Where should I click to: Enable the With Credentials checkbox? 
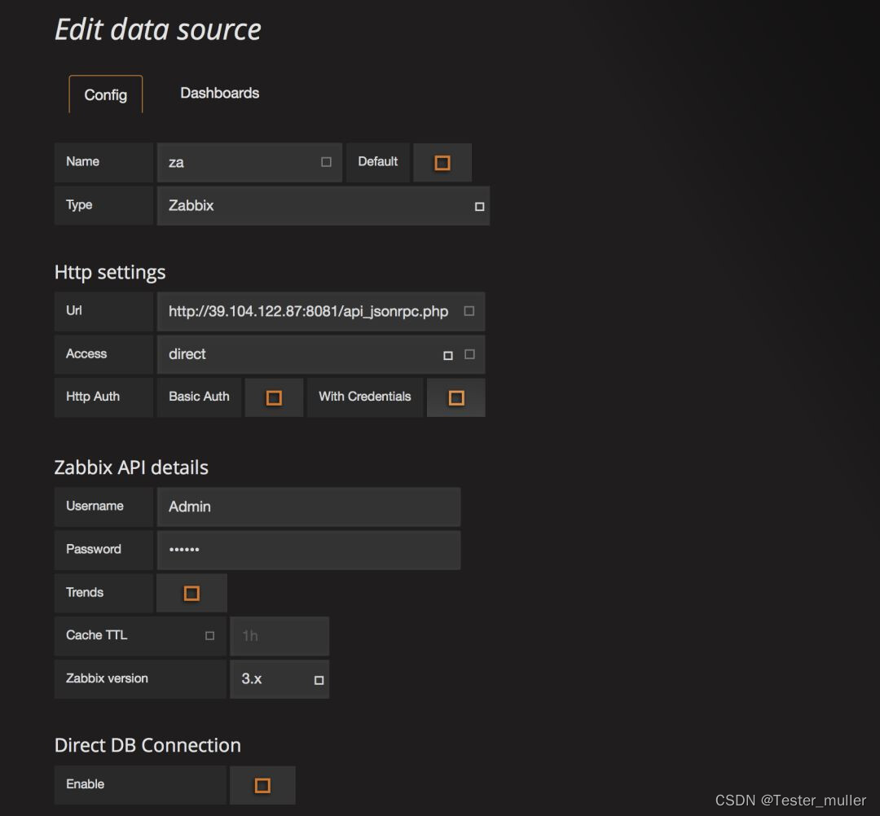click(x=456, y=397)
